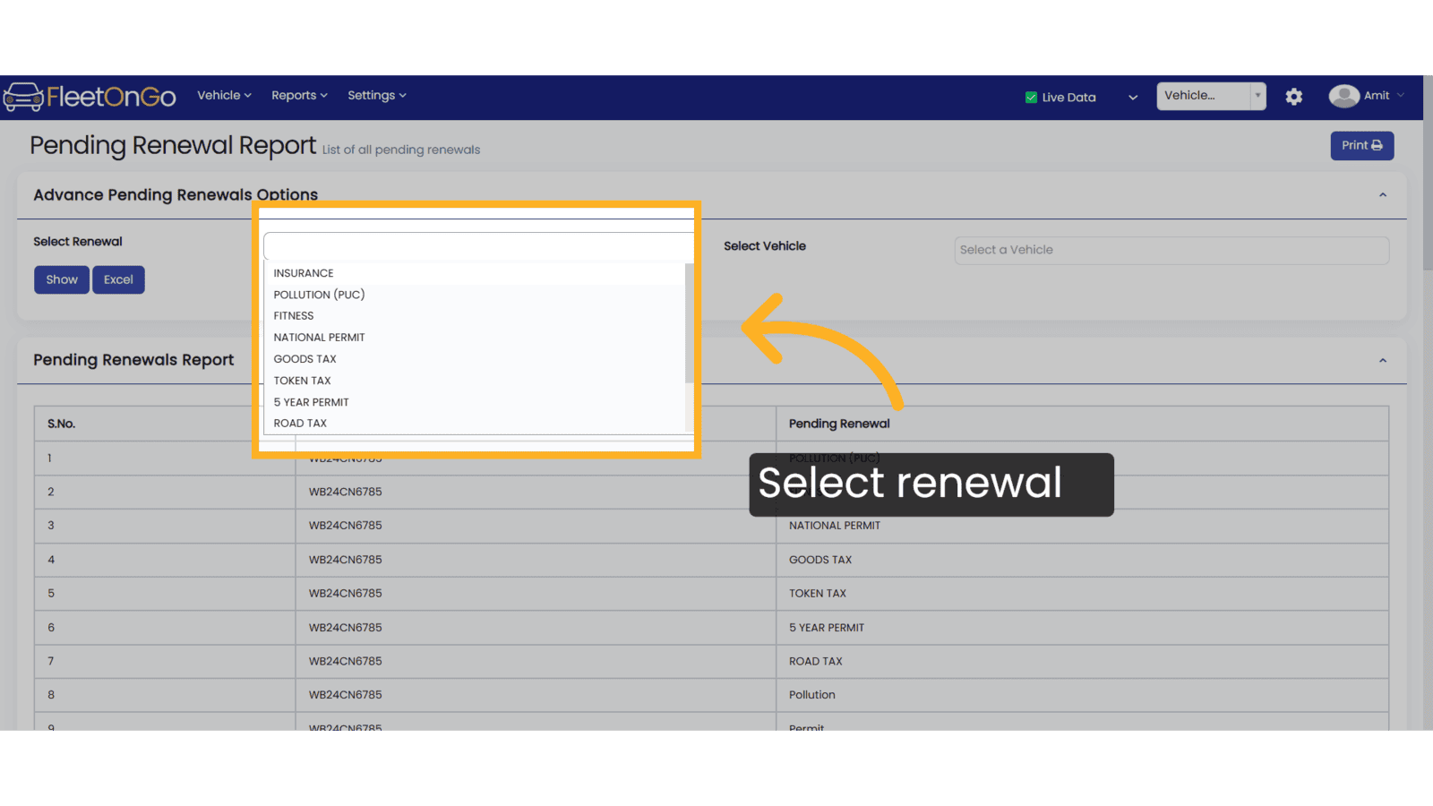This screenshot has width=1433, height=806.
Task: Click WB24CN6785 in row 4
Action: (346, 560)
